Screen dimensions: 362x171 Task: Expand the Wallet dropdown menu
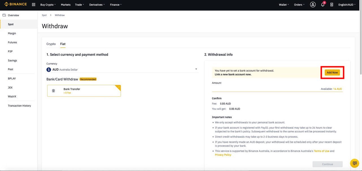point(284,5)
